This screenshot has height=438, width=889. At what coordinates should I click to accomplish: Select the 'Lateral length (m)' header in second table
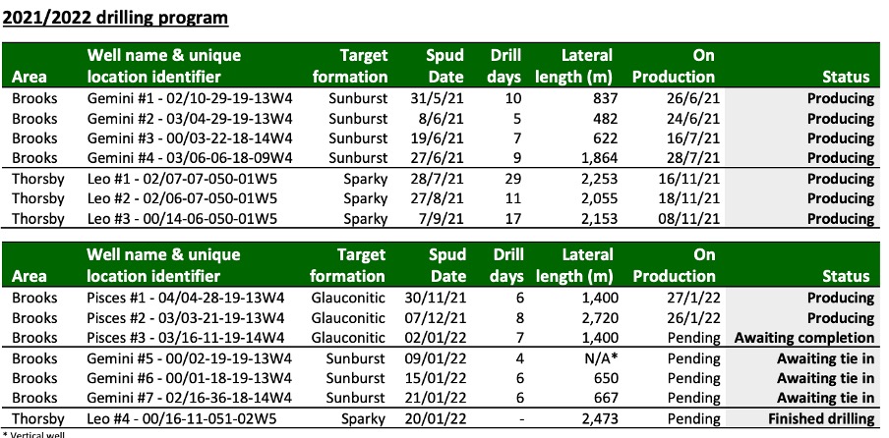(x=574, y=265)
